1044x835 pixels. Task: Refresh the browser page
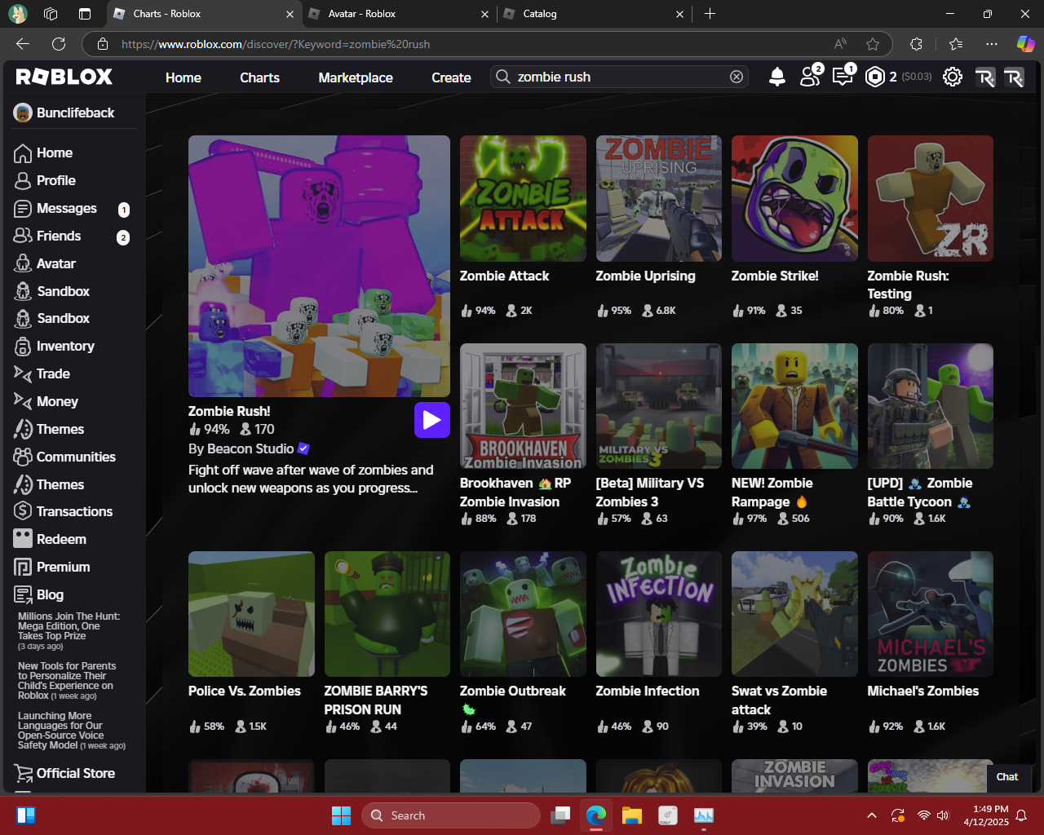point(59,44)
